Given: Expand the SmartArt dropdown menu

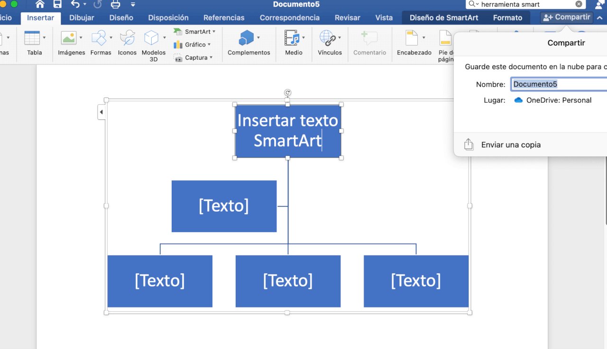Looking at the screenshot, I should click(x=214, y=32).
